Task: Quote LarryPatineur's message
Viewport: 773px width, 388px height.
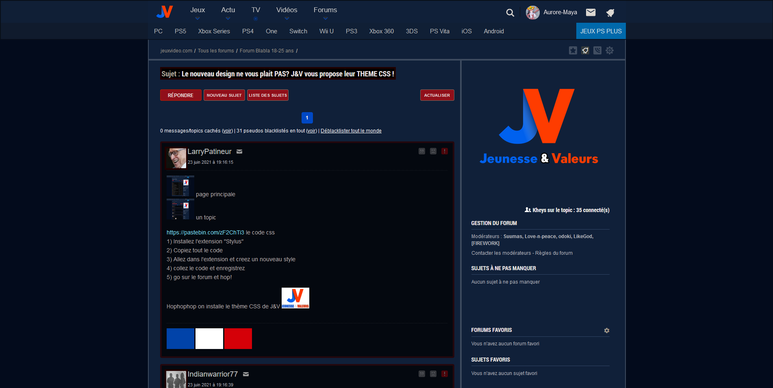Action: tap(422, 151)
